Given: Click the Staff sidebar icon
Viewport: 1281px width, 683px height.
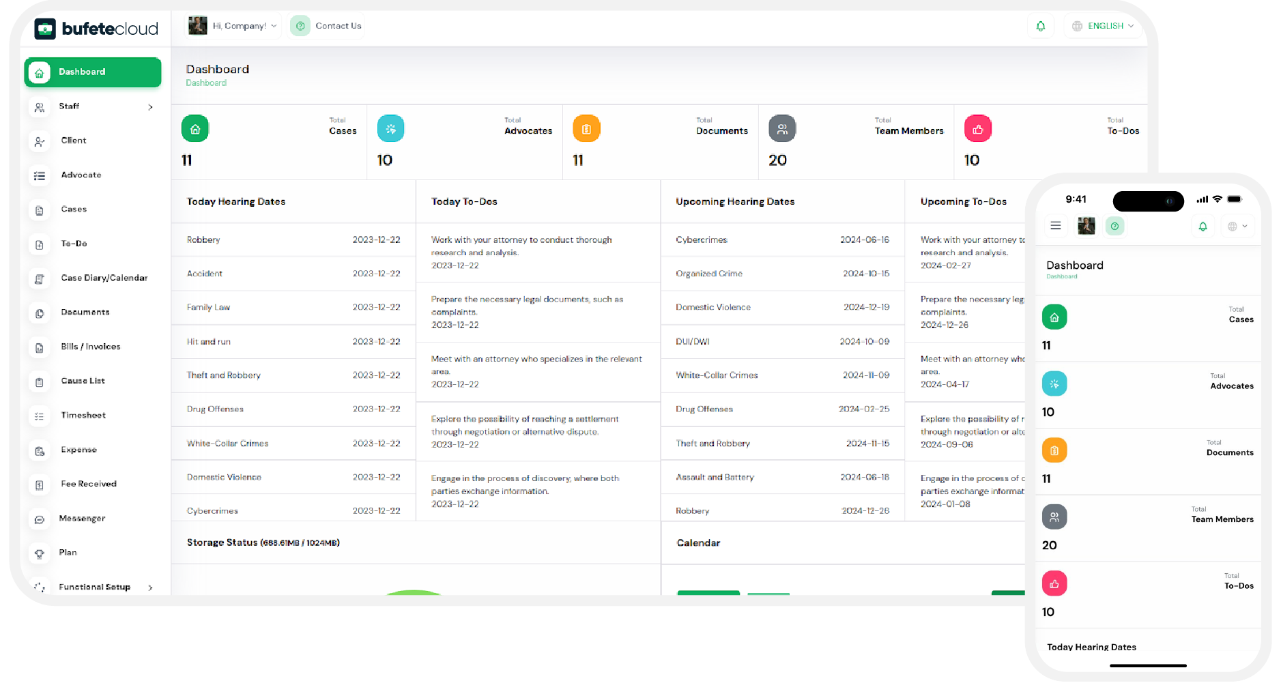Looking at the screenshot, I should point(40,107).
